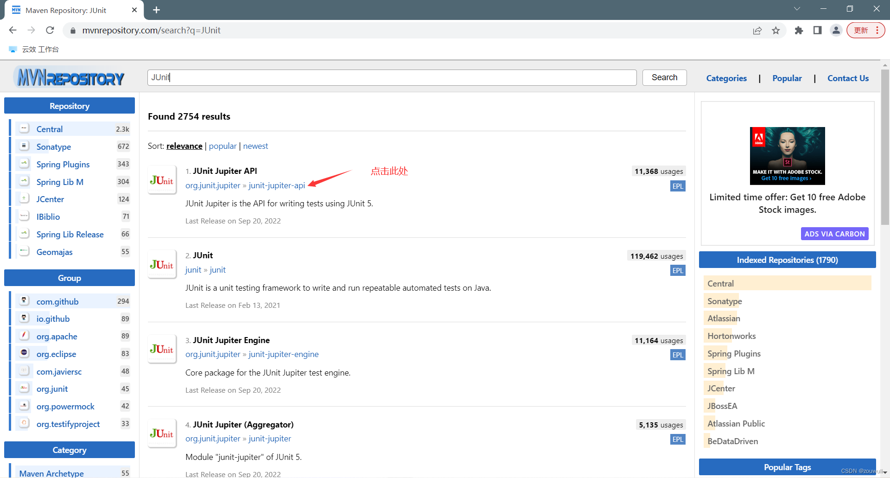Click the Adobe Stock ad image
The height and width of the screenshot is (478, 890).
point(787,156)
